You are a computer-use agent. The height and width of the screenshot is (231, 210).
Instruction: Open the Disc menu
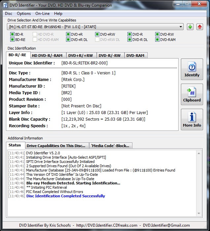pyautogui.click(x=9, y=14)
